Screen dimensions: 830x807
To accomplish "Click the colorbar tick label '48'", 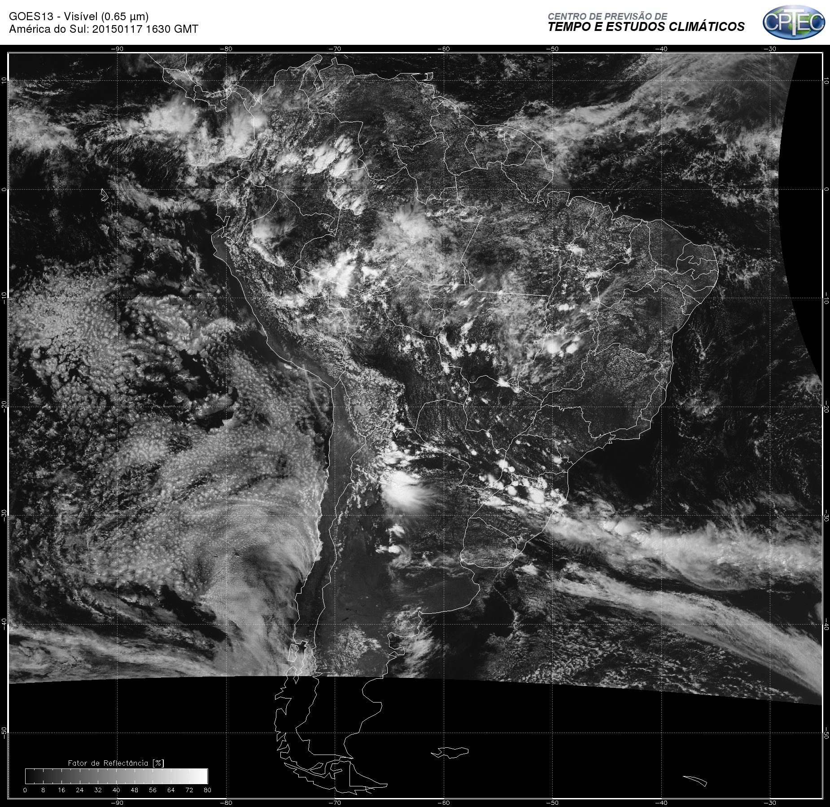I will coord(135,790).
